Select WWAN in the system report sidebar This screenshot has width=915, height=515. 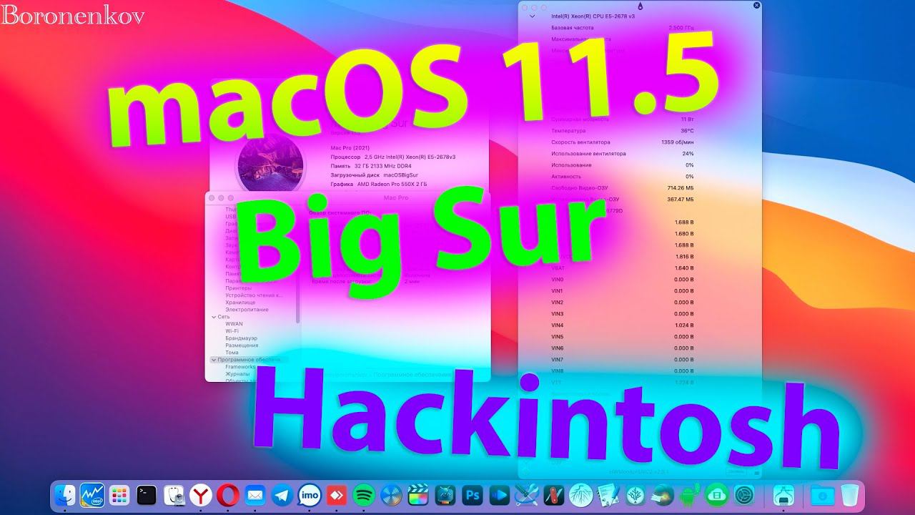click(x=234, y=324)
